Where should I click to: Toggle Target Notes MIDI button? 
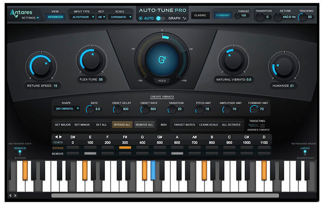click(x=184, y=125)
